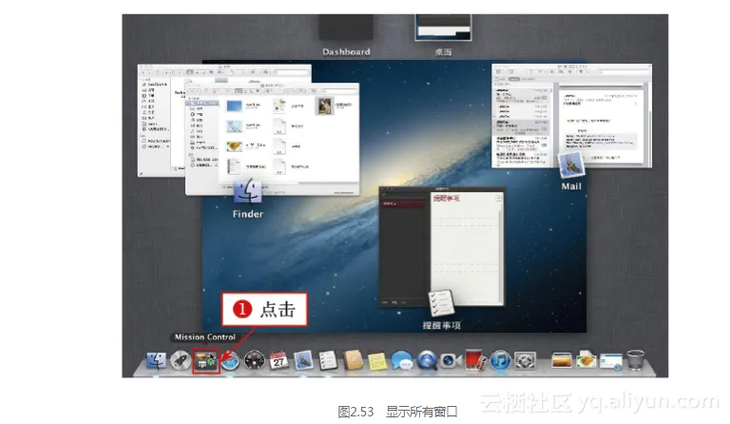This screenshot has height=424, width=730.
Task: Launch QuickTime Player from the Dock
Action: (427, 360)
